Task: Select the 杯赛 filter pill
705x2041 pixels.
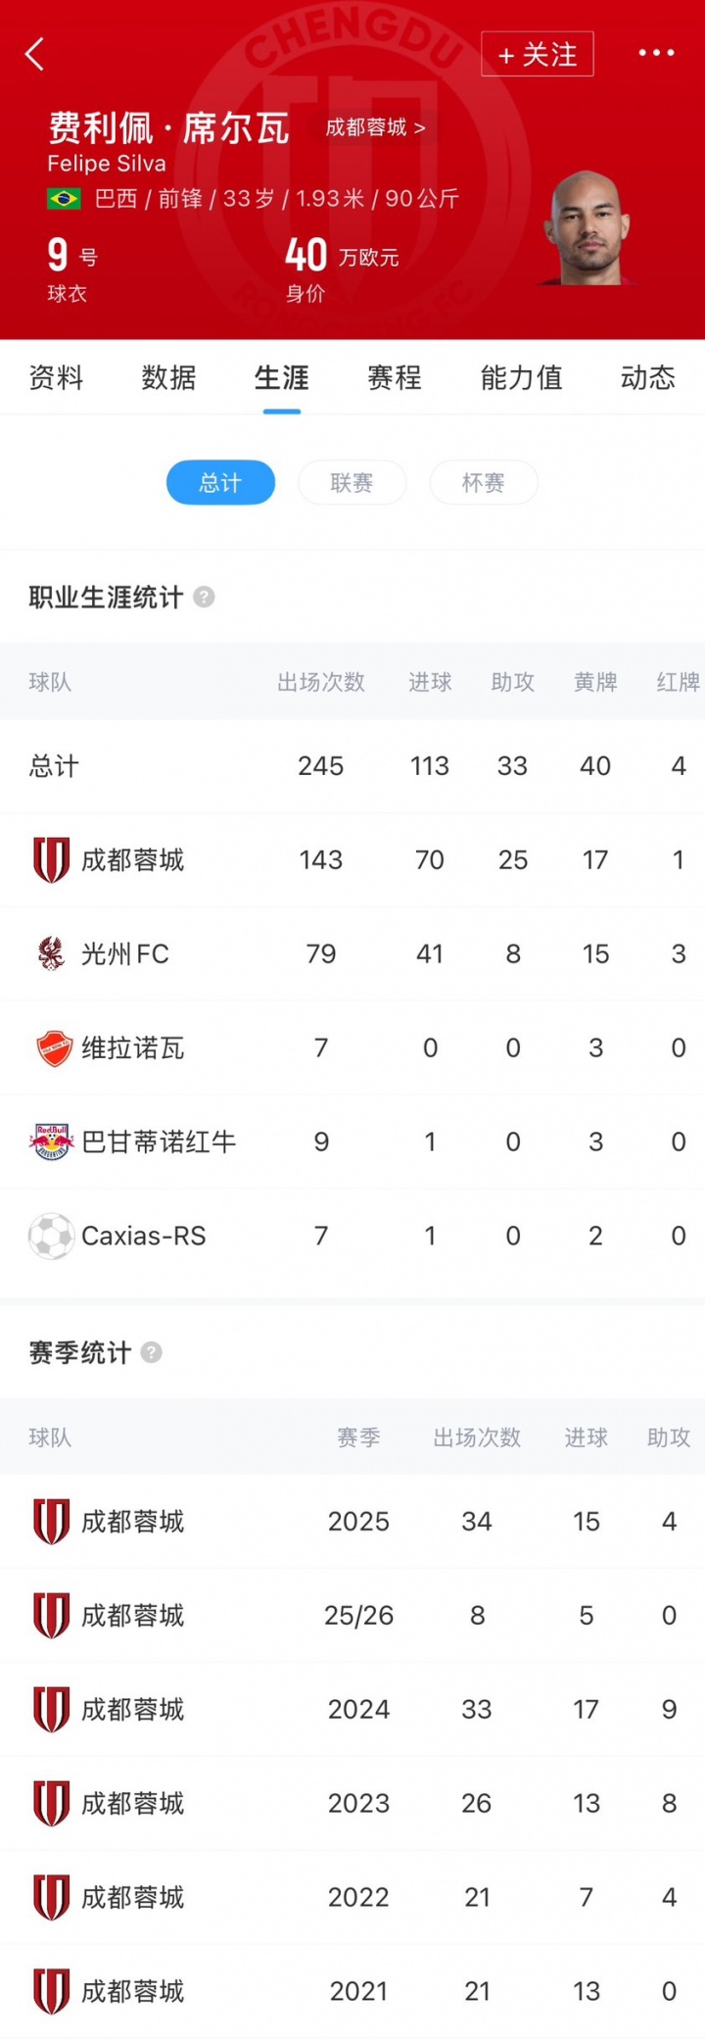Action: pos(484,482)
